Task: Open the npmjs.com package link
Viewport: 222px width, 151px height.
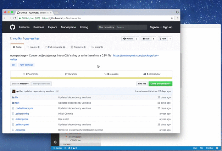Action: click(x=136, y=55)
